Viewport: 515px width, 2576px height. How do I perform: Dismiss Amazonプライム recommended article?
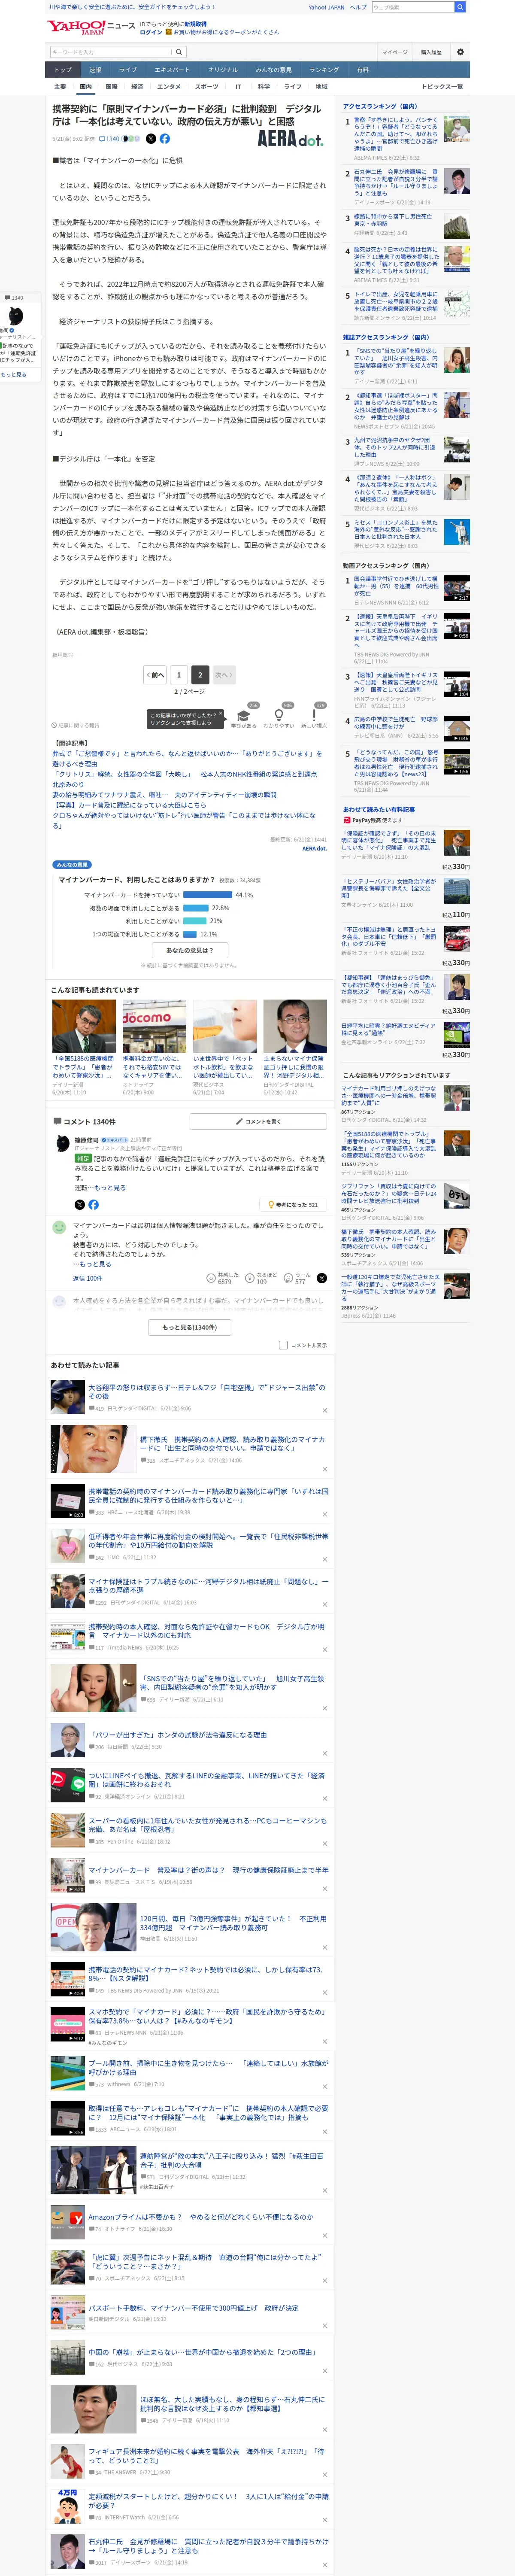pos(324,2235)
